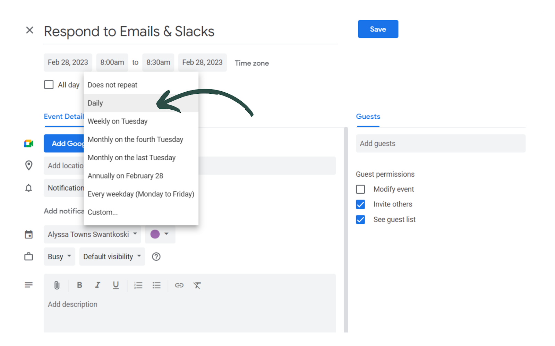The width and height of the screenshot is (555, 346).
Task: Insert a bulleted list
Action: point(156,285)
